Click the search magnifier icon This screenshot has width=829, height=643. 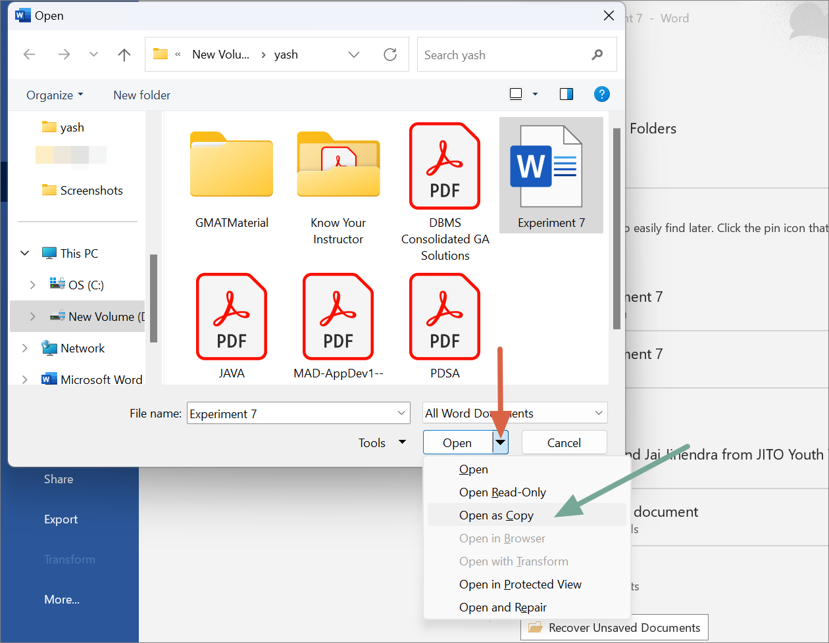tap(597, 55)
